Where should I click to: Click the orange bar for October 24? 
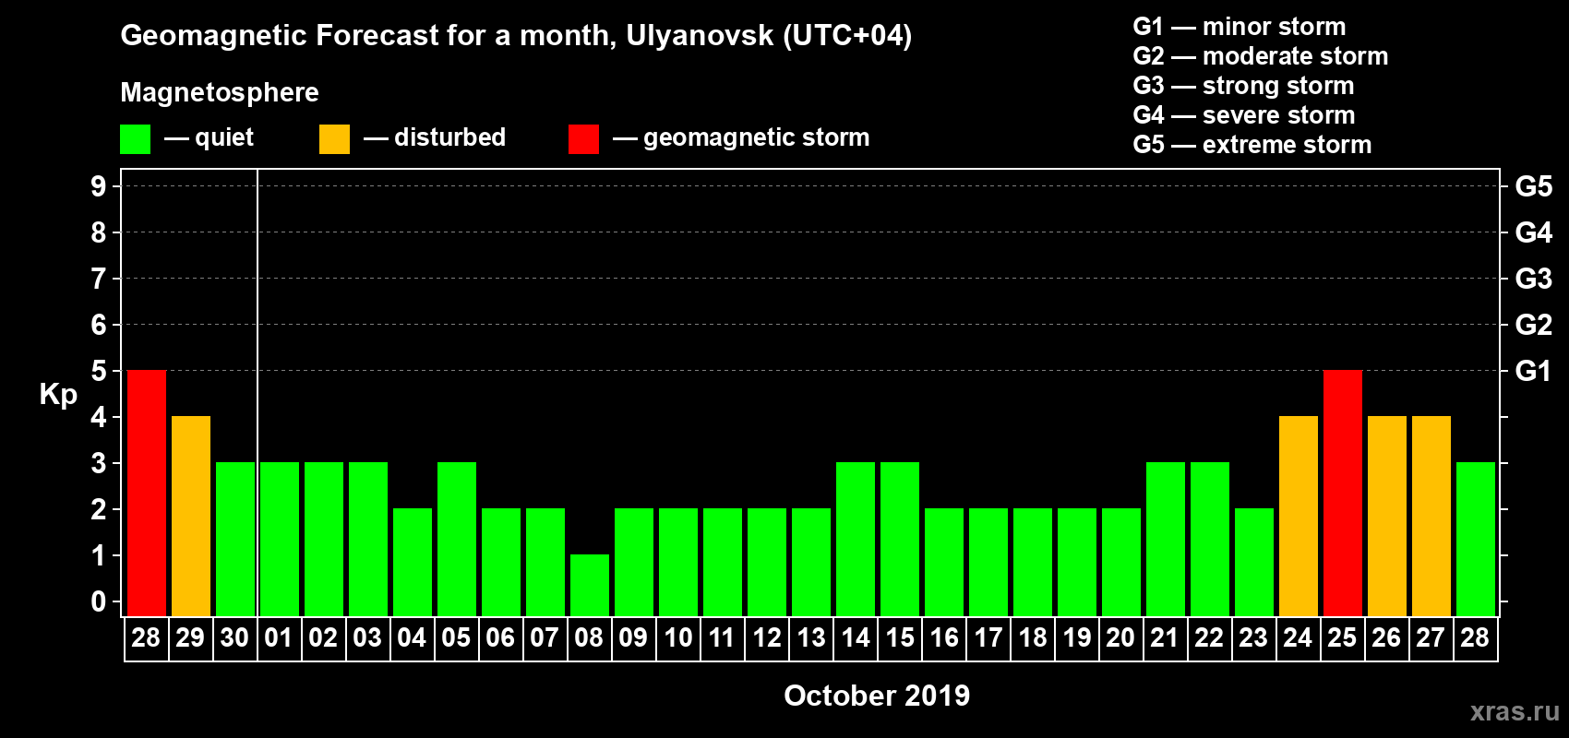1299,516
